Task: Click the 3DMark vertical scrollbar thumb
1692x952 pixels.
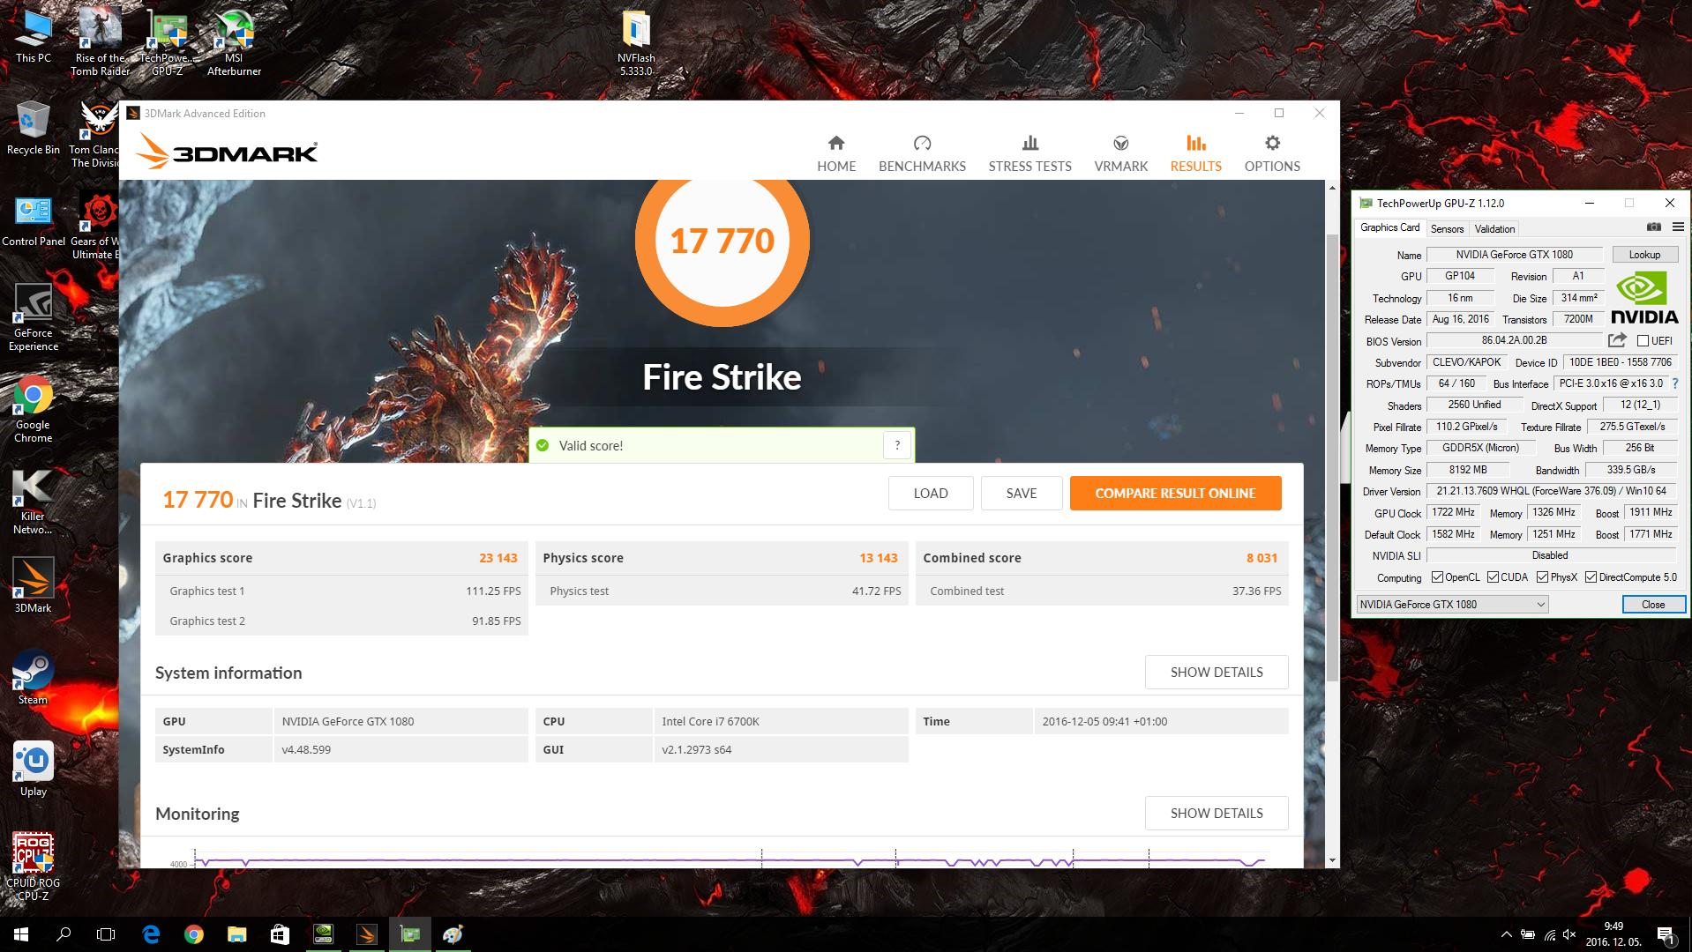Action: click(1331, 458)
